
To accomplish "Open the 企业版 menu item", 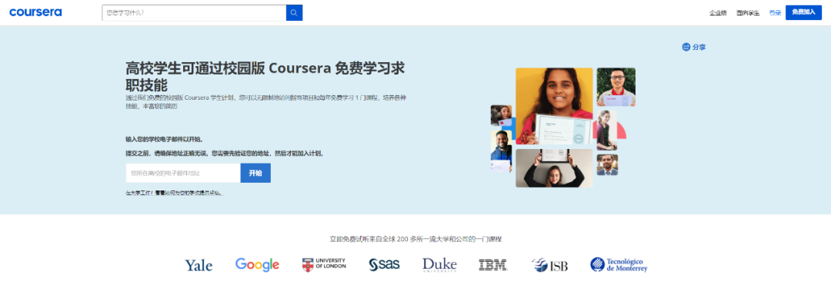I will click(x=718, y=13).
